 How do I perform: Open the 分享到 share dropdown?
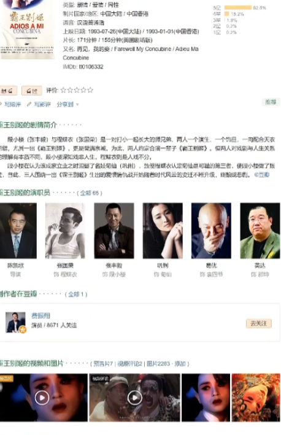(x=67, y=104)
